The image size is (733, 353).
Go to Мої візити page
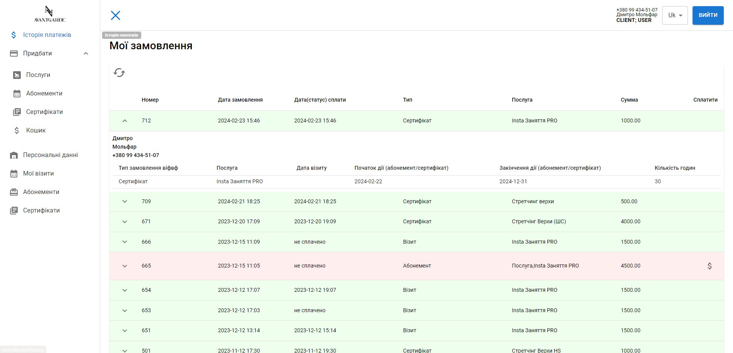click(38, 174)
